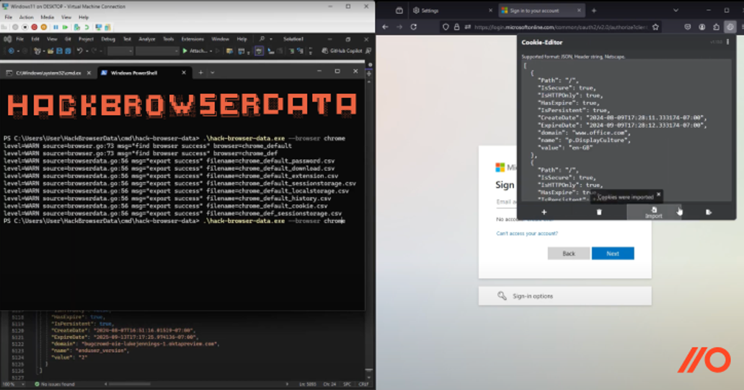
Task: Click the shield tracking protection icon
Action: 446,27
